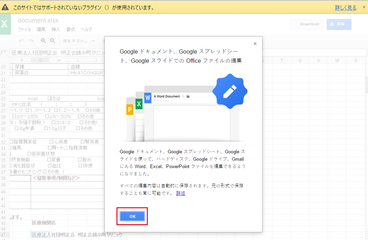The width and height of the screenshot is (368, 240).
Task: Click the □1.0～1.2 option text
Action: pyautogui.click(x=38, y=110)
